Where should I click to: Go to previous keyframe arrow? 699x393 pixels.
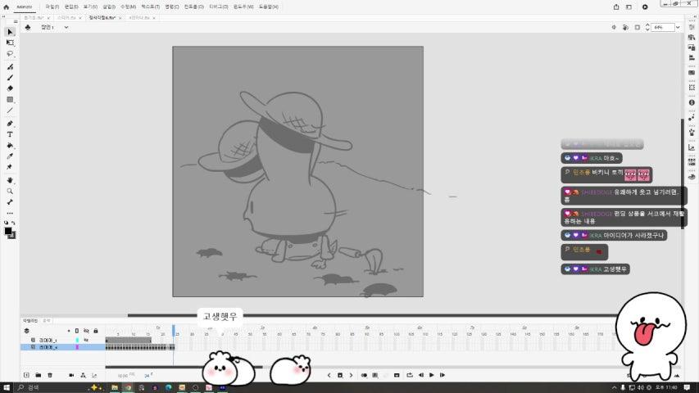pyautogui.click(x=329, y=375)
